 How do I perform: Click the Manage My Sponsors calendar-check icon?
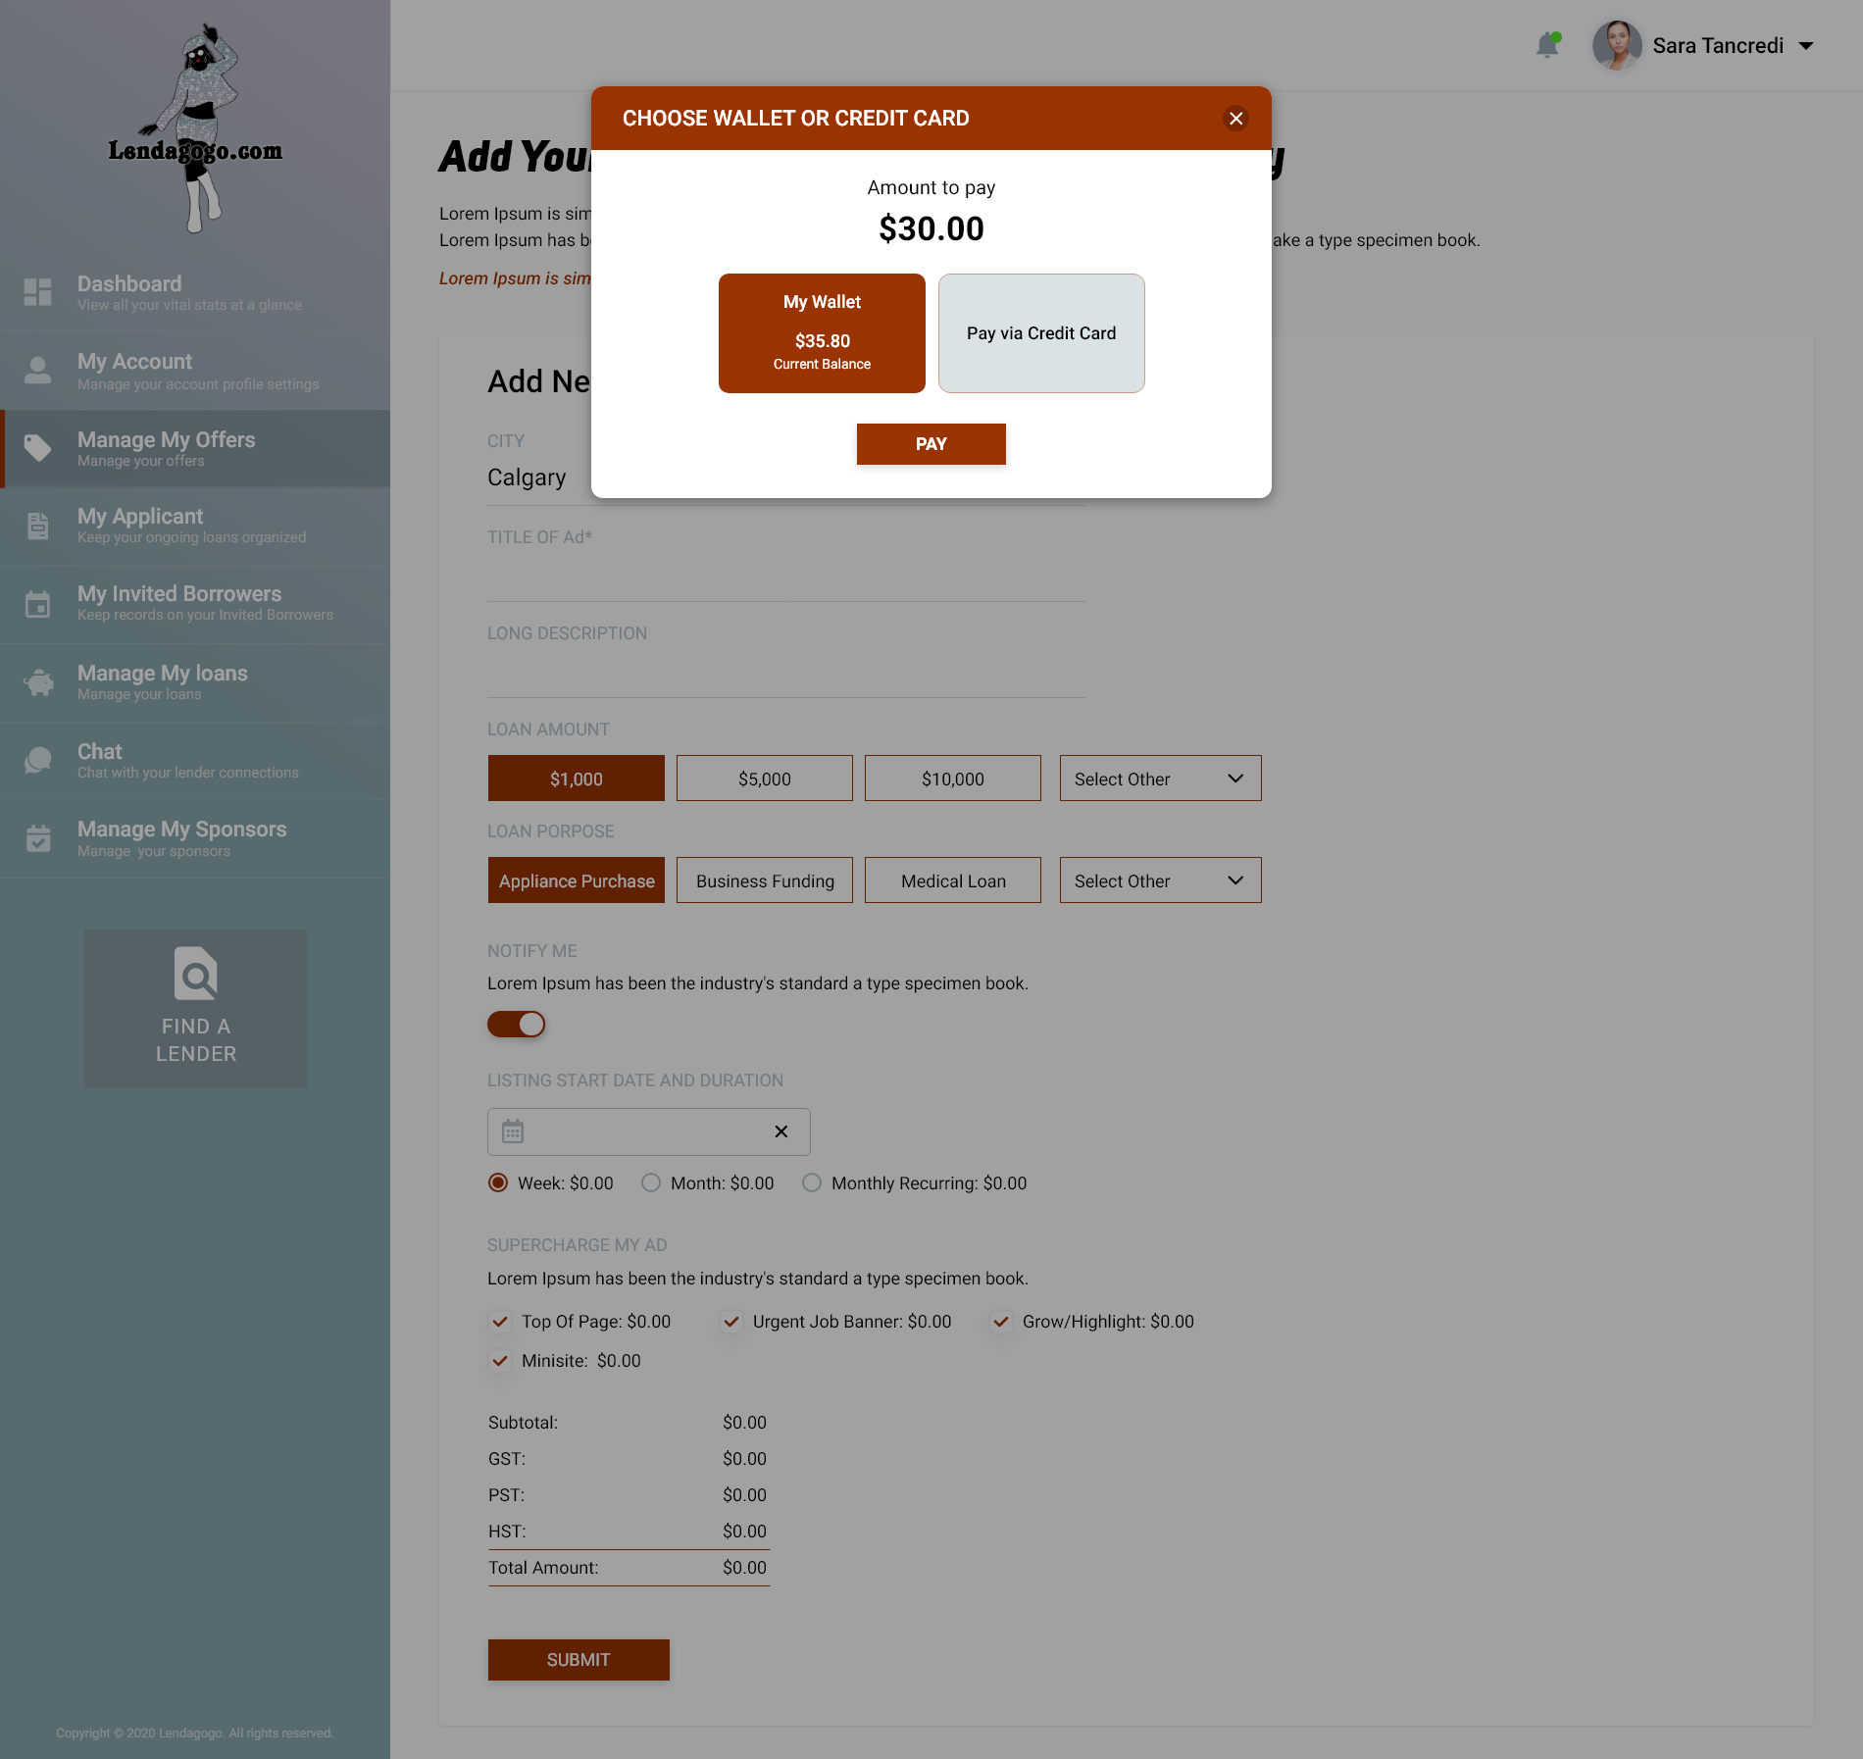[38, 838]
